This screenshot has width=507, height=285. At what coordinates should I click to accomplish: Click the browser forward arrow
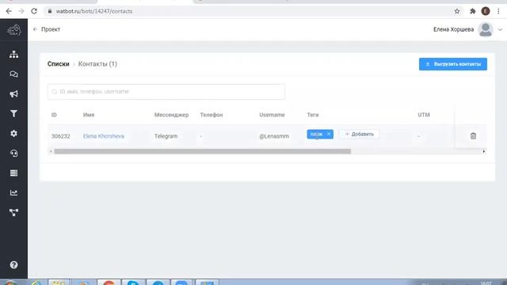(21, 11)
